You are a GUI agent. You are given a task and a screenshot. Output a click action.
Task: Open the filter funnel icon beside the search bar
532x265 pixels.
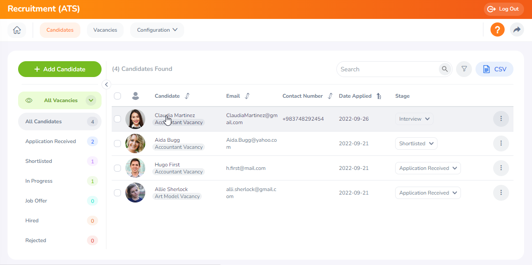point(464,69)
